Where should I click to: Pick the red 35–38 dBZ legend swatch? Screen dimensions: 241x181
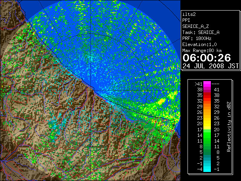pos(207,95)
